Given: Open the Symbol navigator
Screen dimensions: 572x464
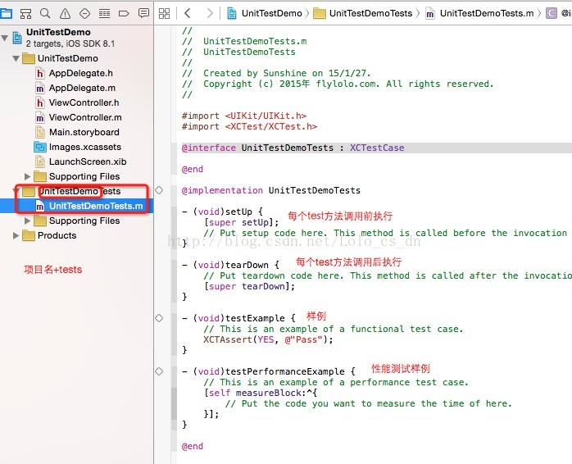Looking at the screenshot, I should click(x=25, y=13).
